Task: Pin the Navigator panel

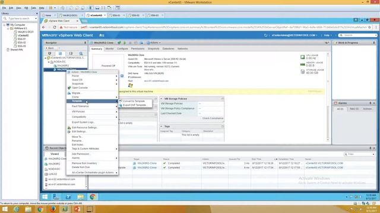Action: coord(85,43)
